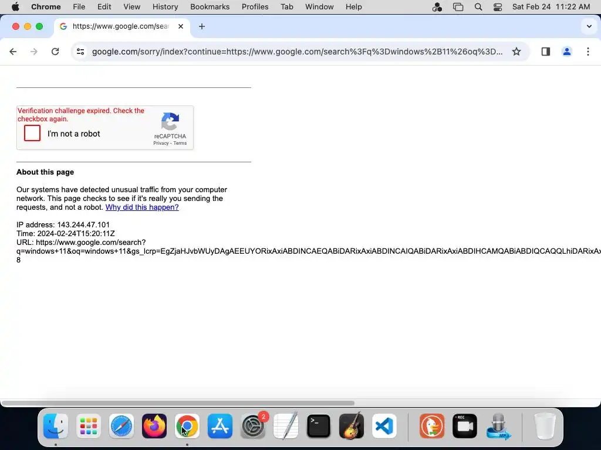Open the View menu
601x450 pixels.
[132, 6]
